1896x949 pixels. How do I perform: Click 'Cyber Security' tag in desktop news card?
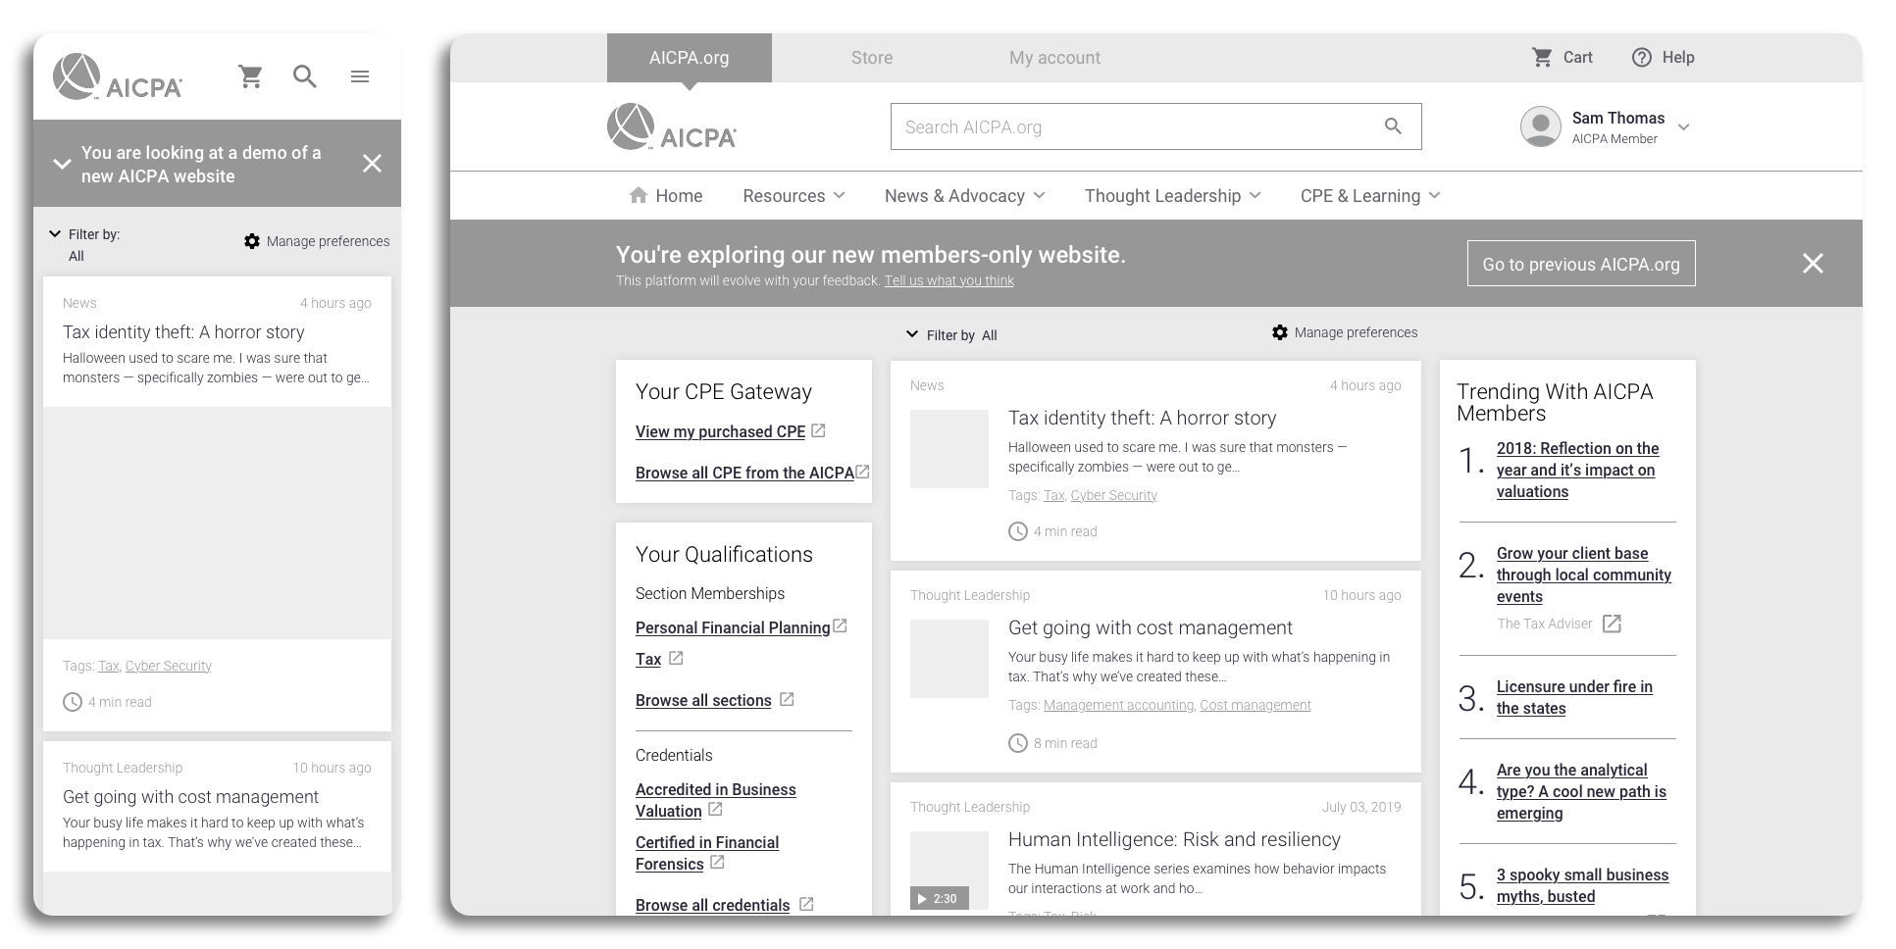(x=1114, y=495)
